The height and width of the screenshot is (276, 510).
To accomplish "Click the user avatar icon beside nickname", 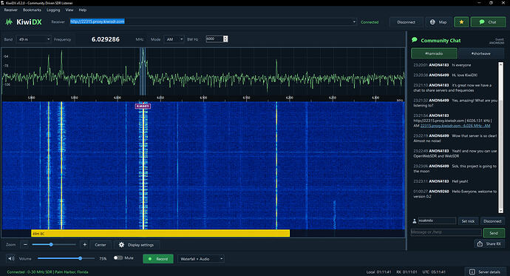I will point(415,221).
